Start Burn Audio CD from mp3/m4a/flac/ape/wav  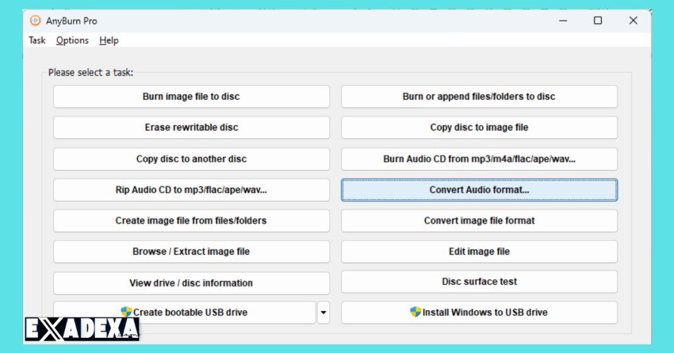[479, 159]
